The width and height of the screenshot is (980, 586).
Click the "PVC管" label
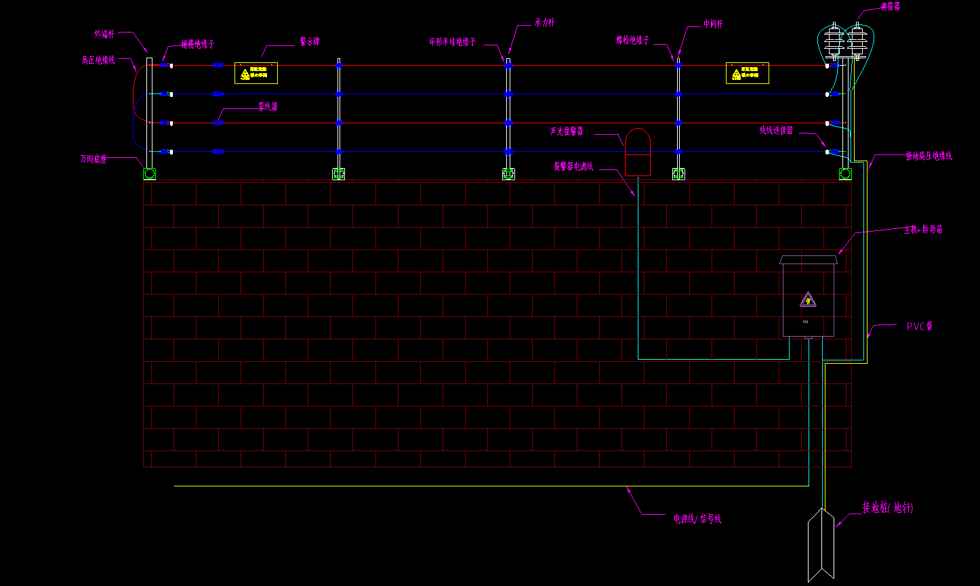920,326
